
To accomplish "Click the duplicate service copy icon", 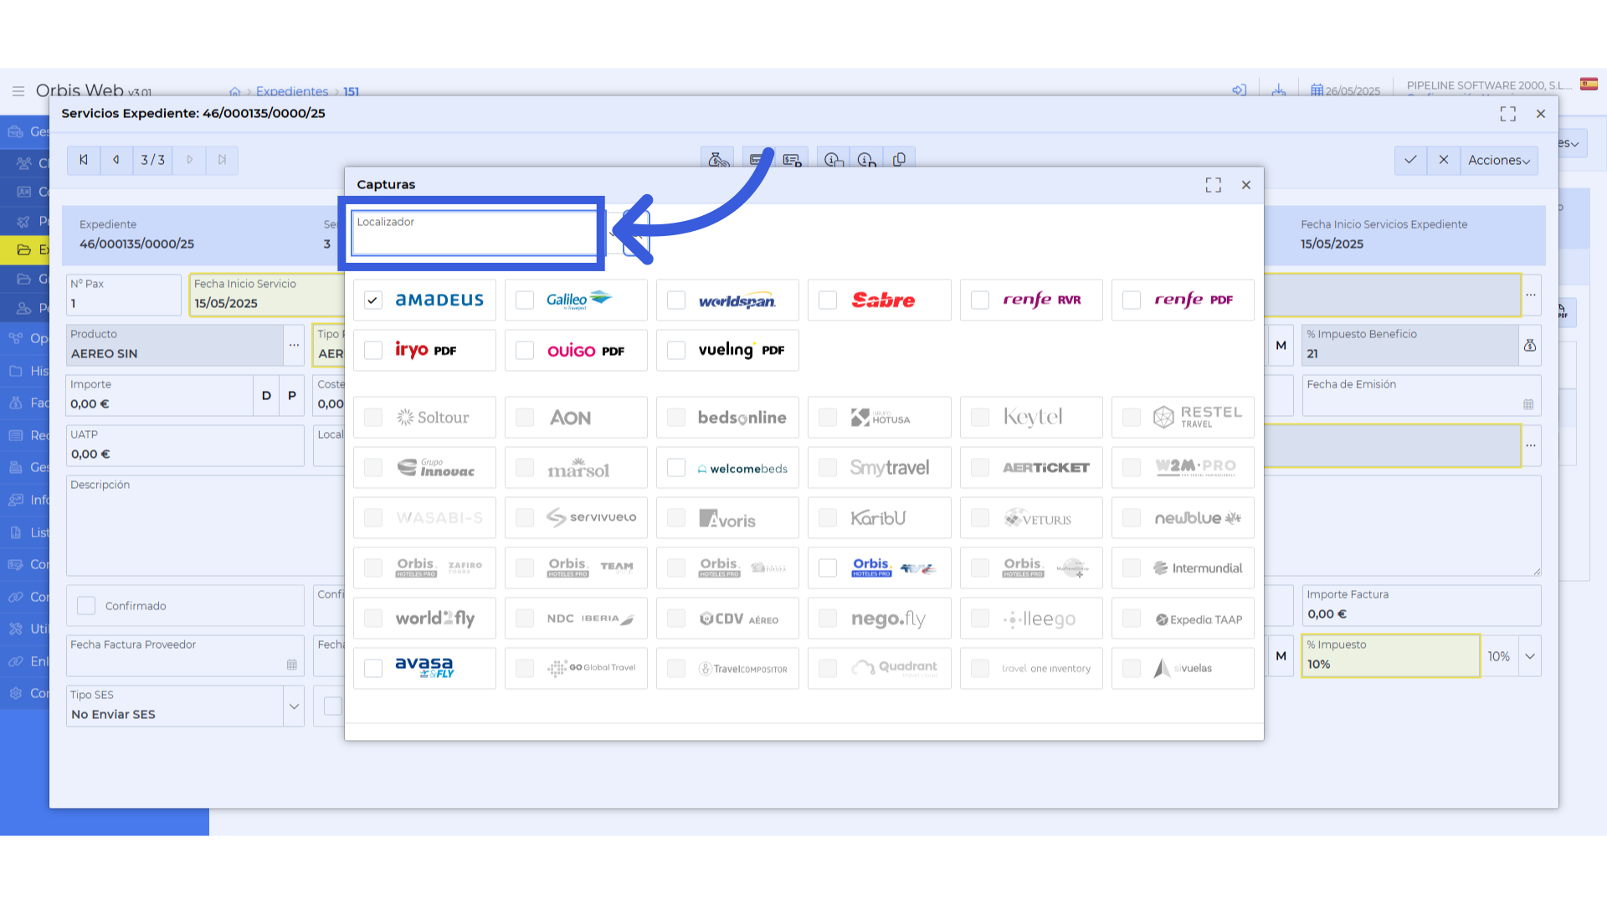I will (899, 159).
